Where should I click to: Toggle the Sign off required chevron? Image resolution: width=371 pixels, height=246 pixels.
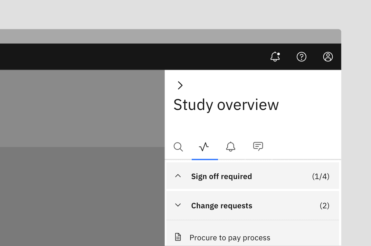(x=178, y=176)
